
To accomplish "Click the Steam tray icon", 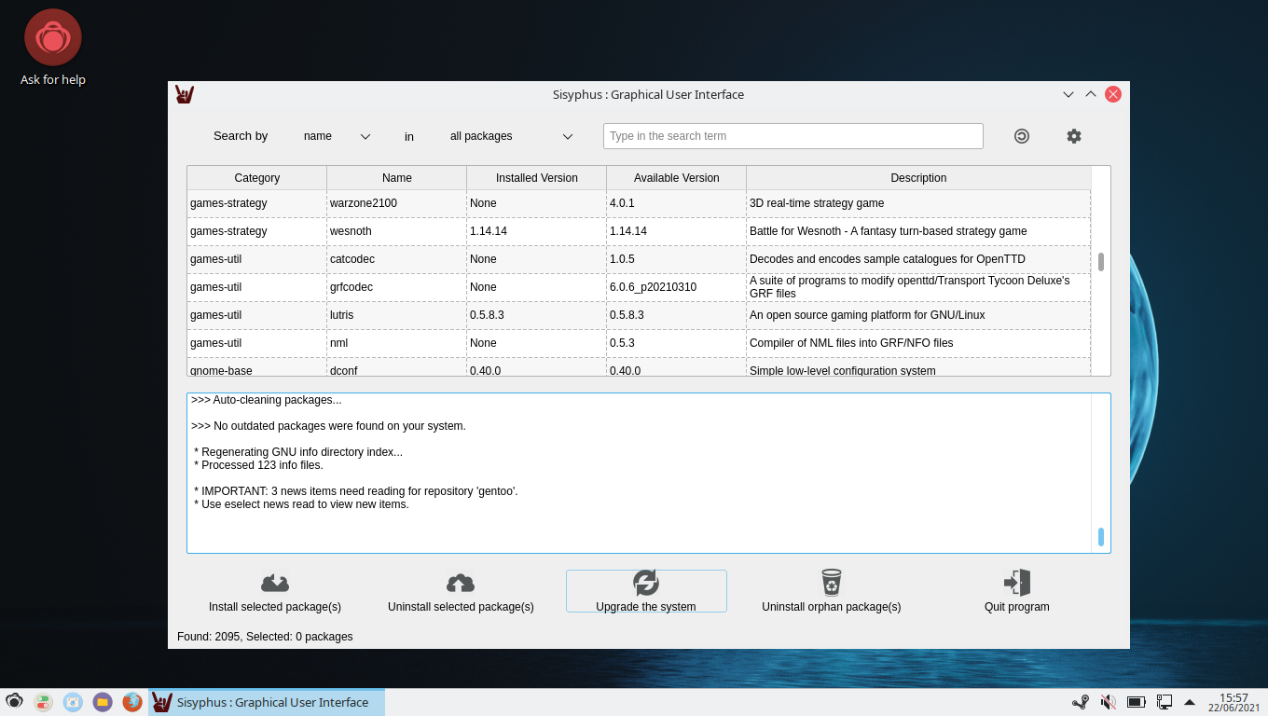I will tap(1081, 702).
